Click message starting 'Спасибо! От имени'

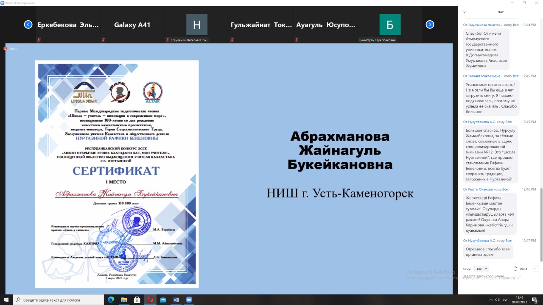(486, 50)
